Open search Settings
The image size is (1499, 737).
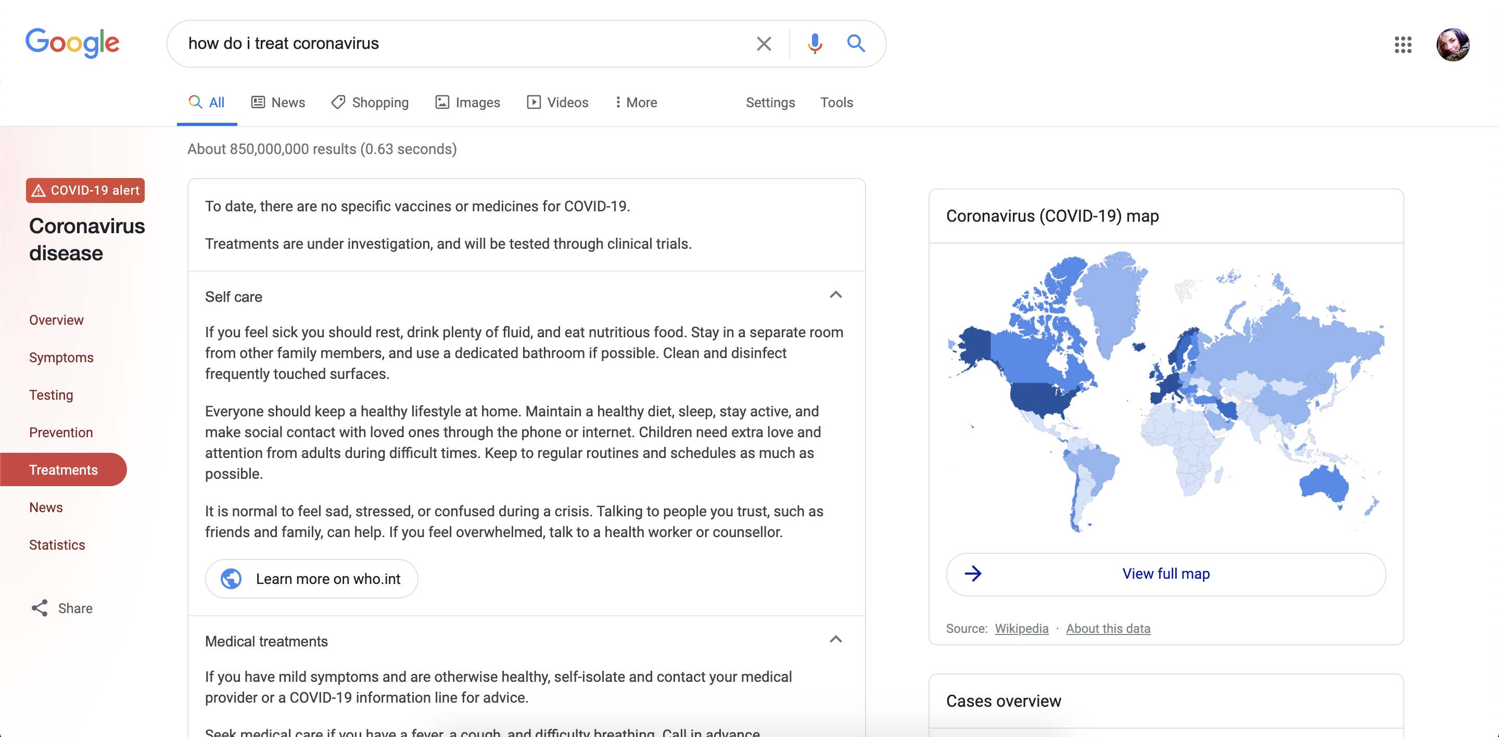pyautogui.click(x=770, y=103)
